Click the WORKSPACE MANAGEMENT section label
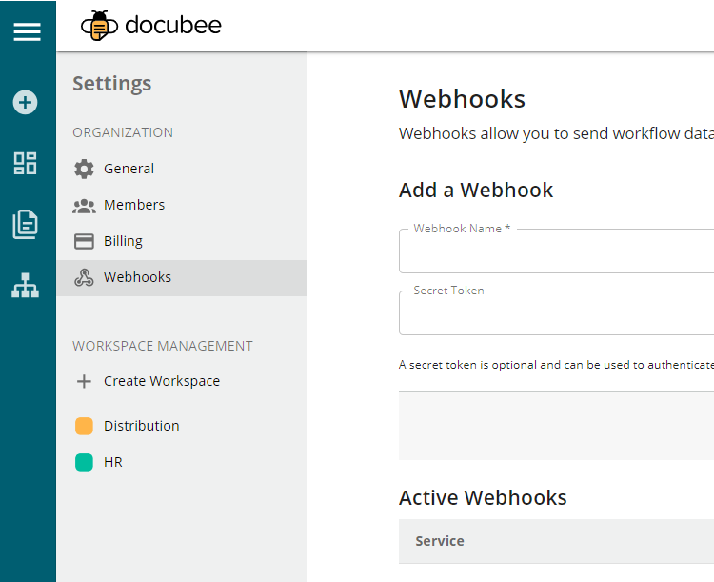This screenshot has height=582, width=714. click(x=163, y=346)
